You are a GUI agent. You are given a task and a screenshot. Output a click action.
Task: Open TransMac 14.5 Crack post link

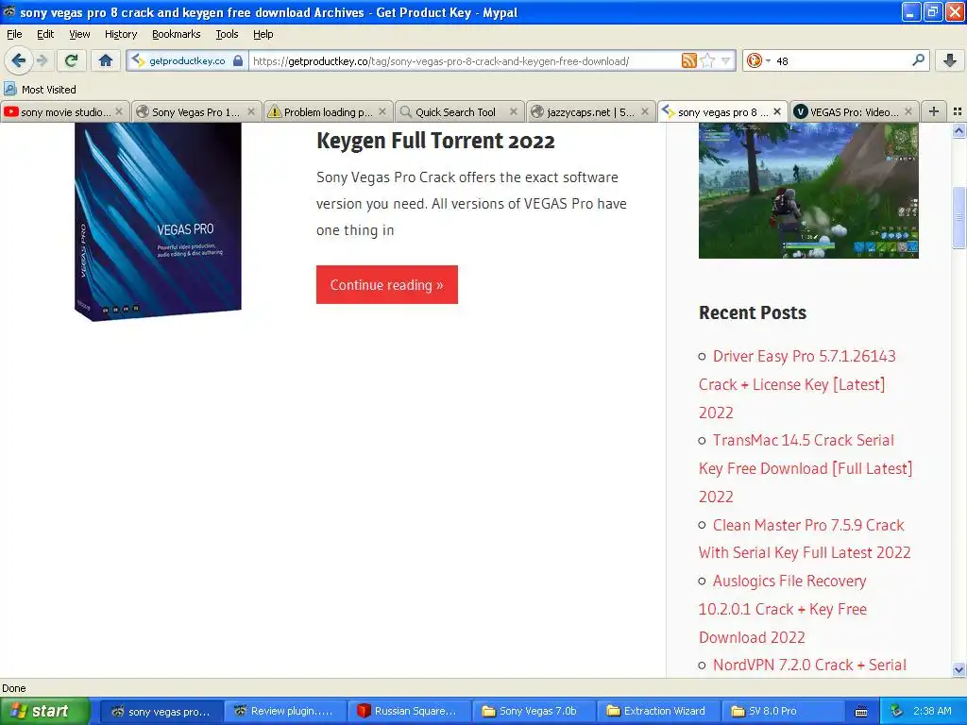pyautogui.click(x=806, y=468)
